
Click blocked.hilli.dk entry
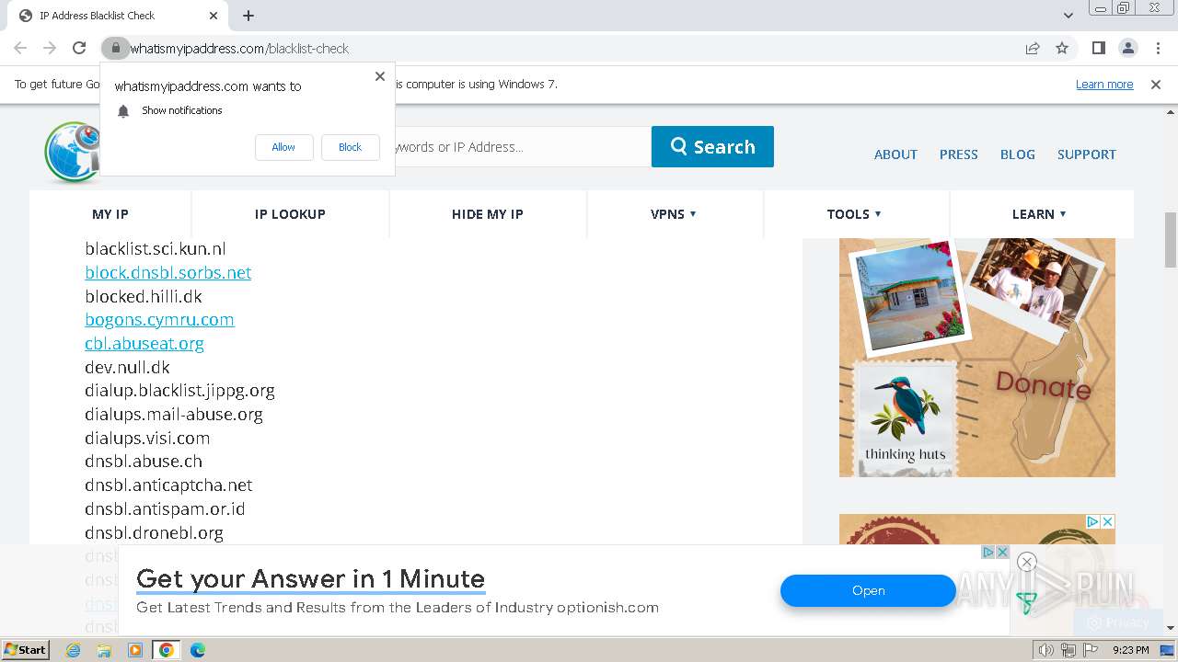143,296
